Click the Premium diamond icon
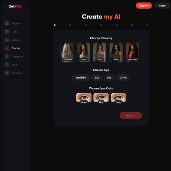This screenshot has width=171, height=171. point(7,73)
